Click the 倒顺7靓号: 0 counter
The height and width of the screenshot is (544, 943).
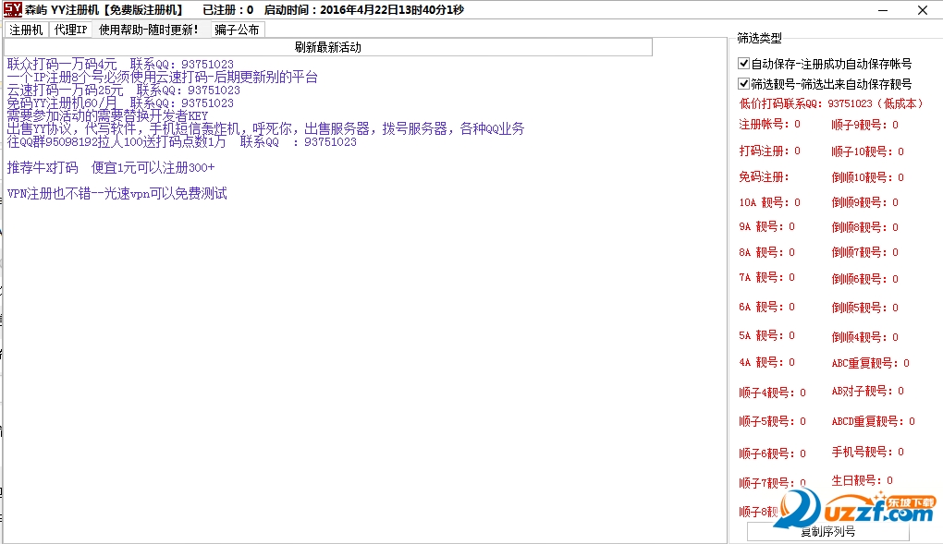(864, 252)
